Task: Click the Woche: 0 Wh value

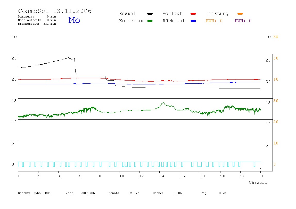Action: (x=167, y=193)
